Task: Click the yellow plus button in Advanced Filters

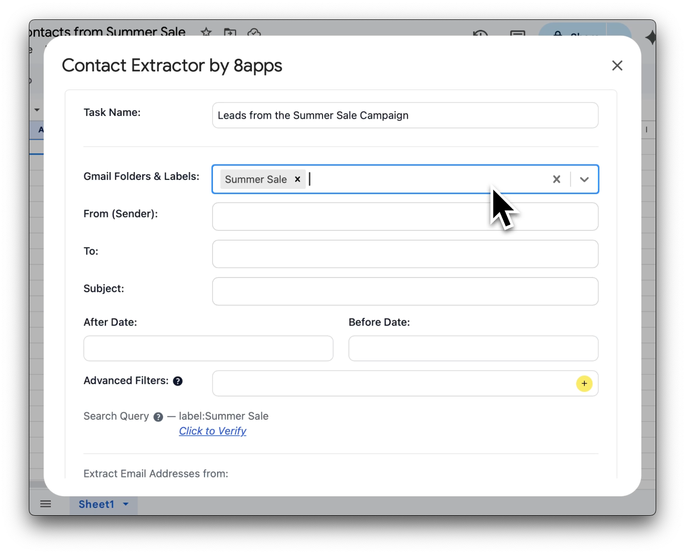Action: tap(584, 383)
